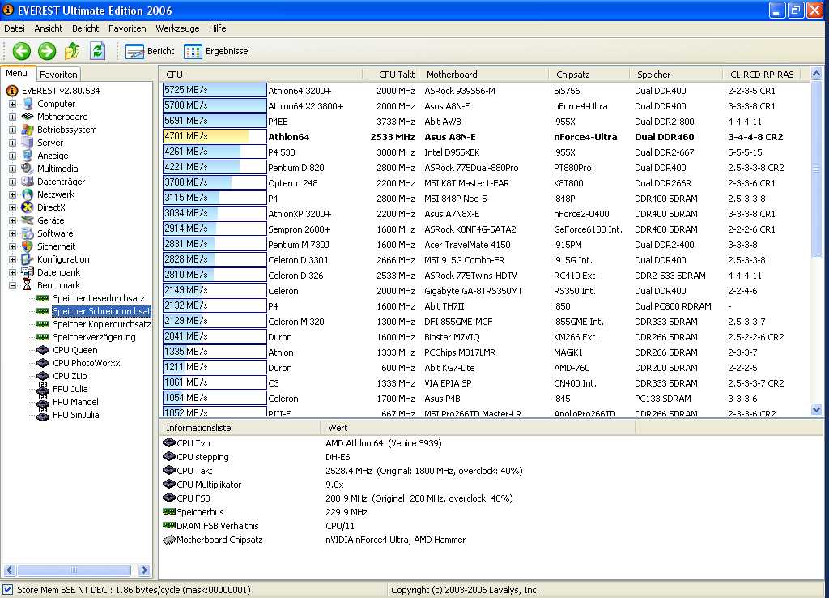This screenshot has width=829, height=598.
Task: Open Speicherverzögerung benchmark
Action: click(x=94, y=337)
